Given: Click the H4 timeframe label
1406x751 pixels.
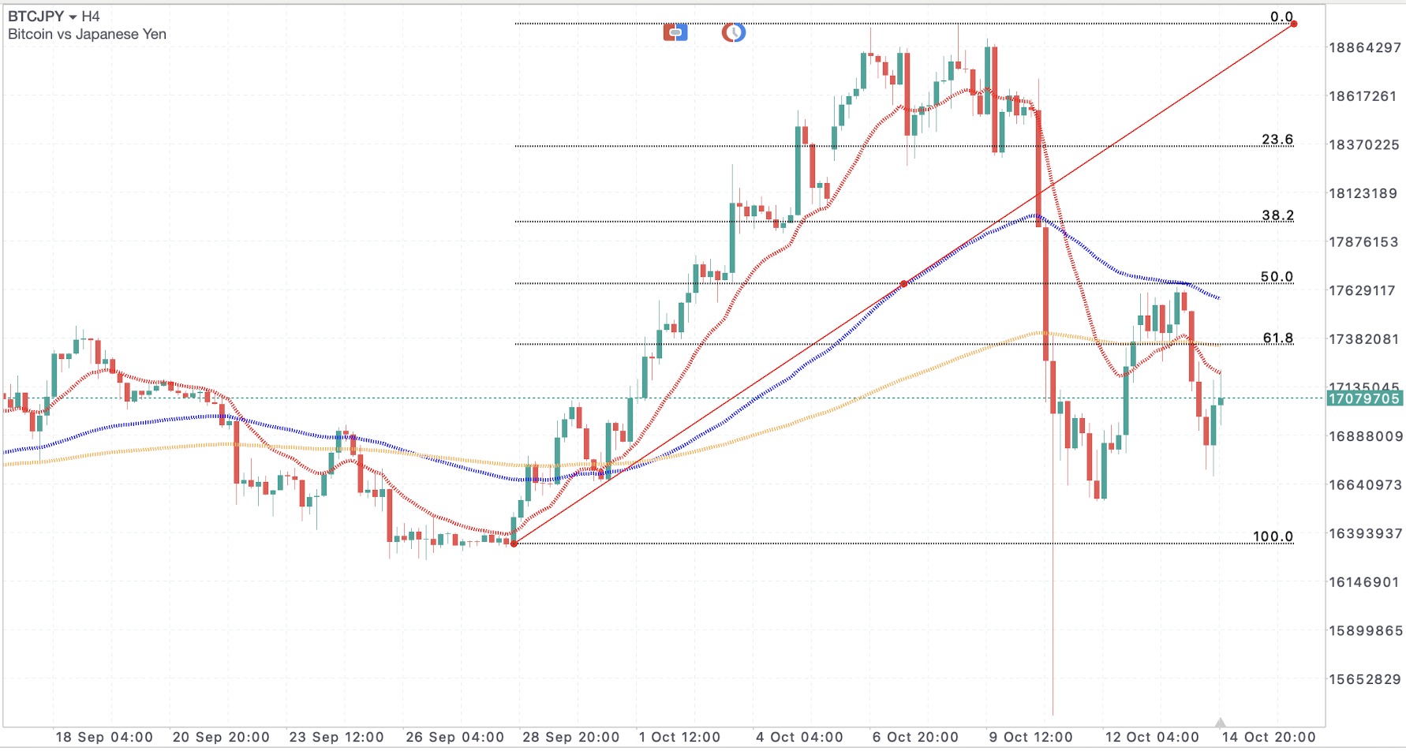Looking at the screenshot, I should (x=91, y=17).
